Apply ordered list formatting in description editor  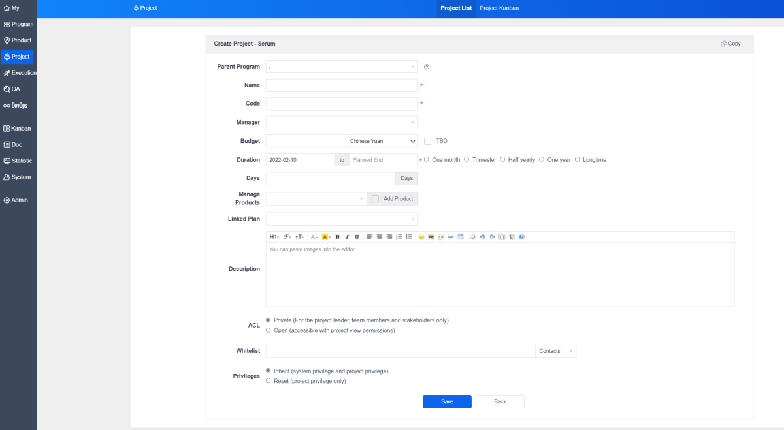[399, 237]
